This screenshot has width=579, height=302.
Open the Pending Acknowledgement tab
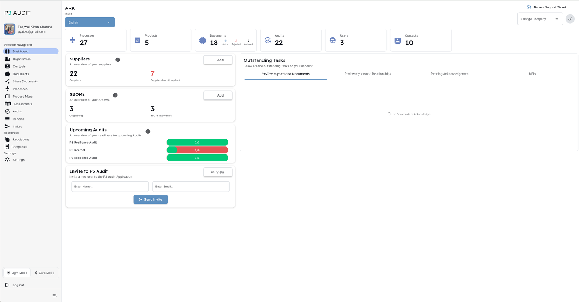click(x=450, y=74)
